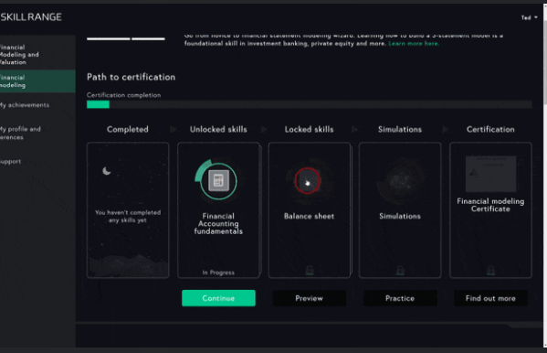Open My profile and preferences
547x353 pixels.
click(20, 133)
